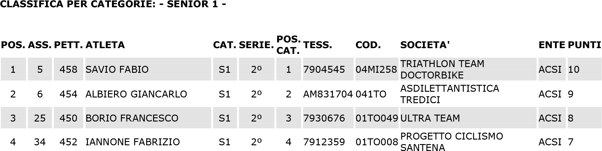Select bib number 458 cell
602x151 pixels.
68,69
